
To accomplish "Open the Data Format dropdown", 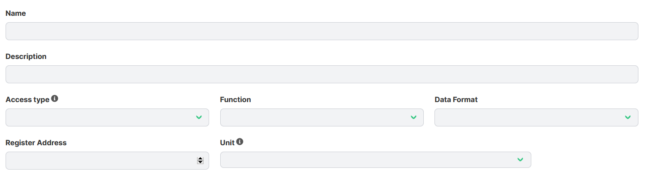I will tap(536, 117).
